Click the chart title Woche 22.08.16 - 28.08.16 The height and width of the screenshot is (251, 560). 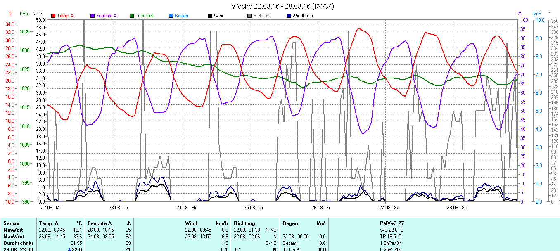pyautogui.click(x=282, y=6)
